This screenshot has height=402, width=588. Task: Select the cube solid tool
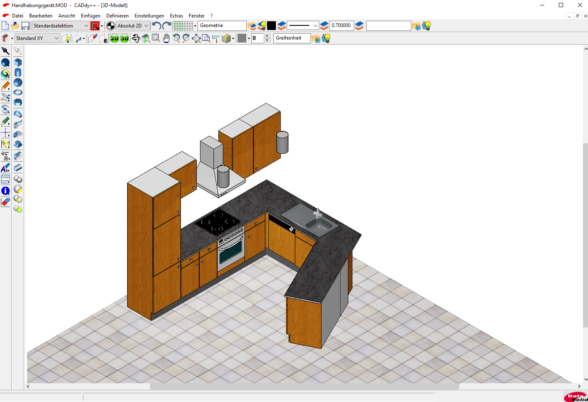click(18, 62)
